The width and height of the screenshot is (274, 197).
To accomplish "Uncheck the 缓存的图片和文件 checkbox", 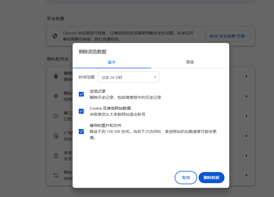I will pos(81,132).
